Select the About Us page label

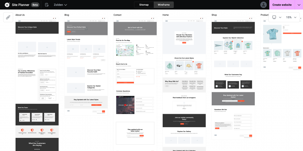(20, 15)
